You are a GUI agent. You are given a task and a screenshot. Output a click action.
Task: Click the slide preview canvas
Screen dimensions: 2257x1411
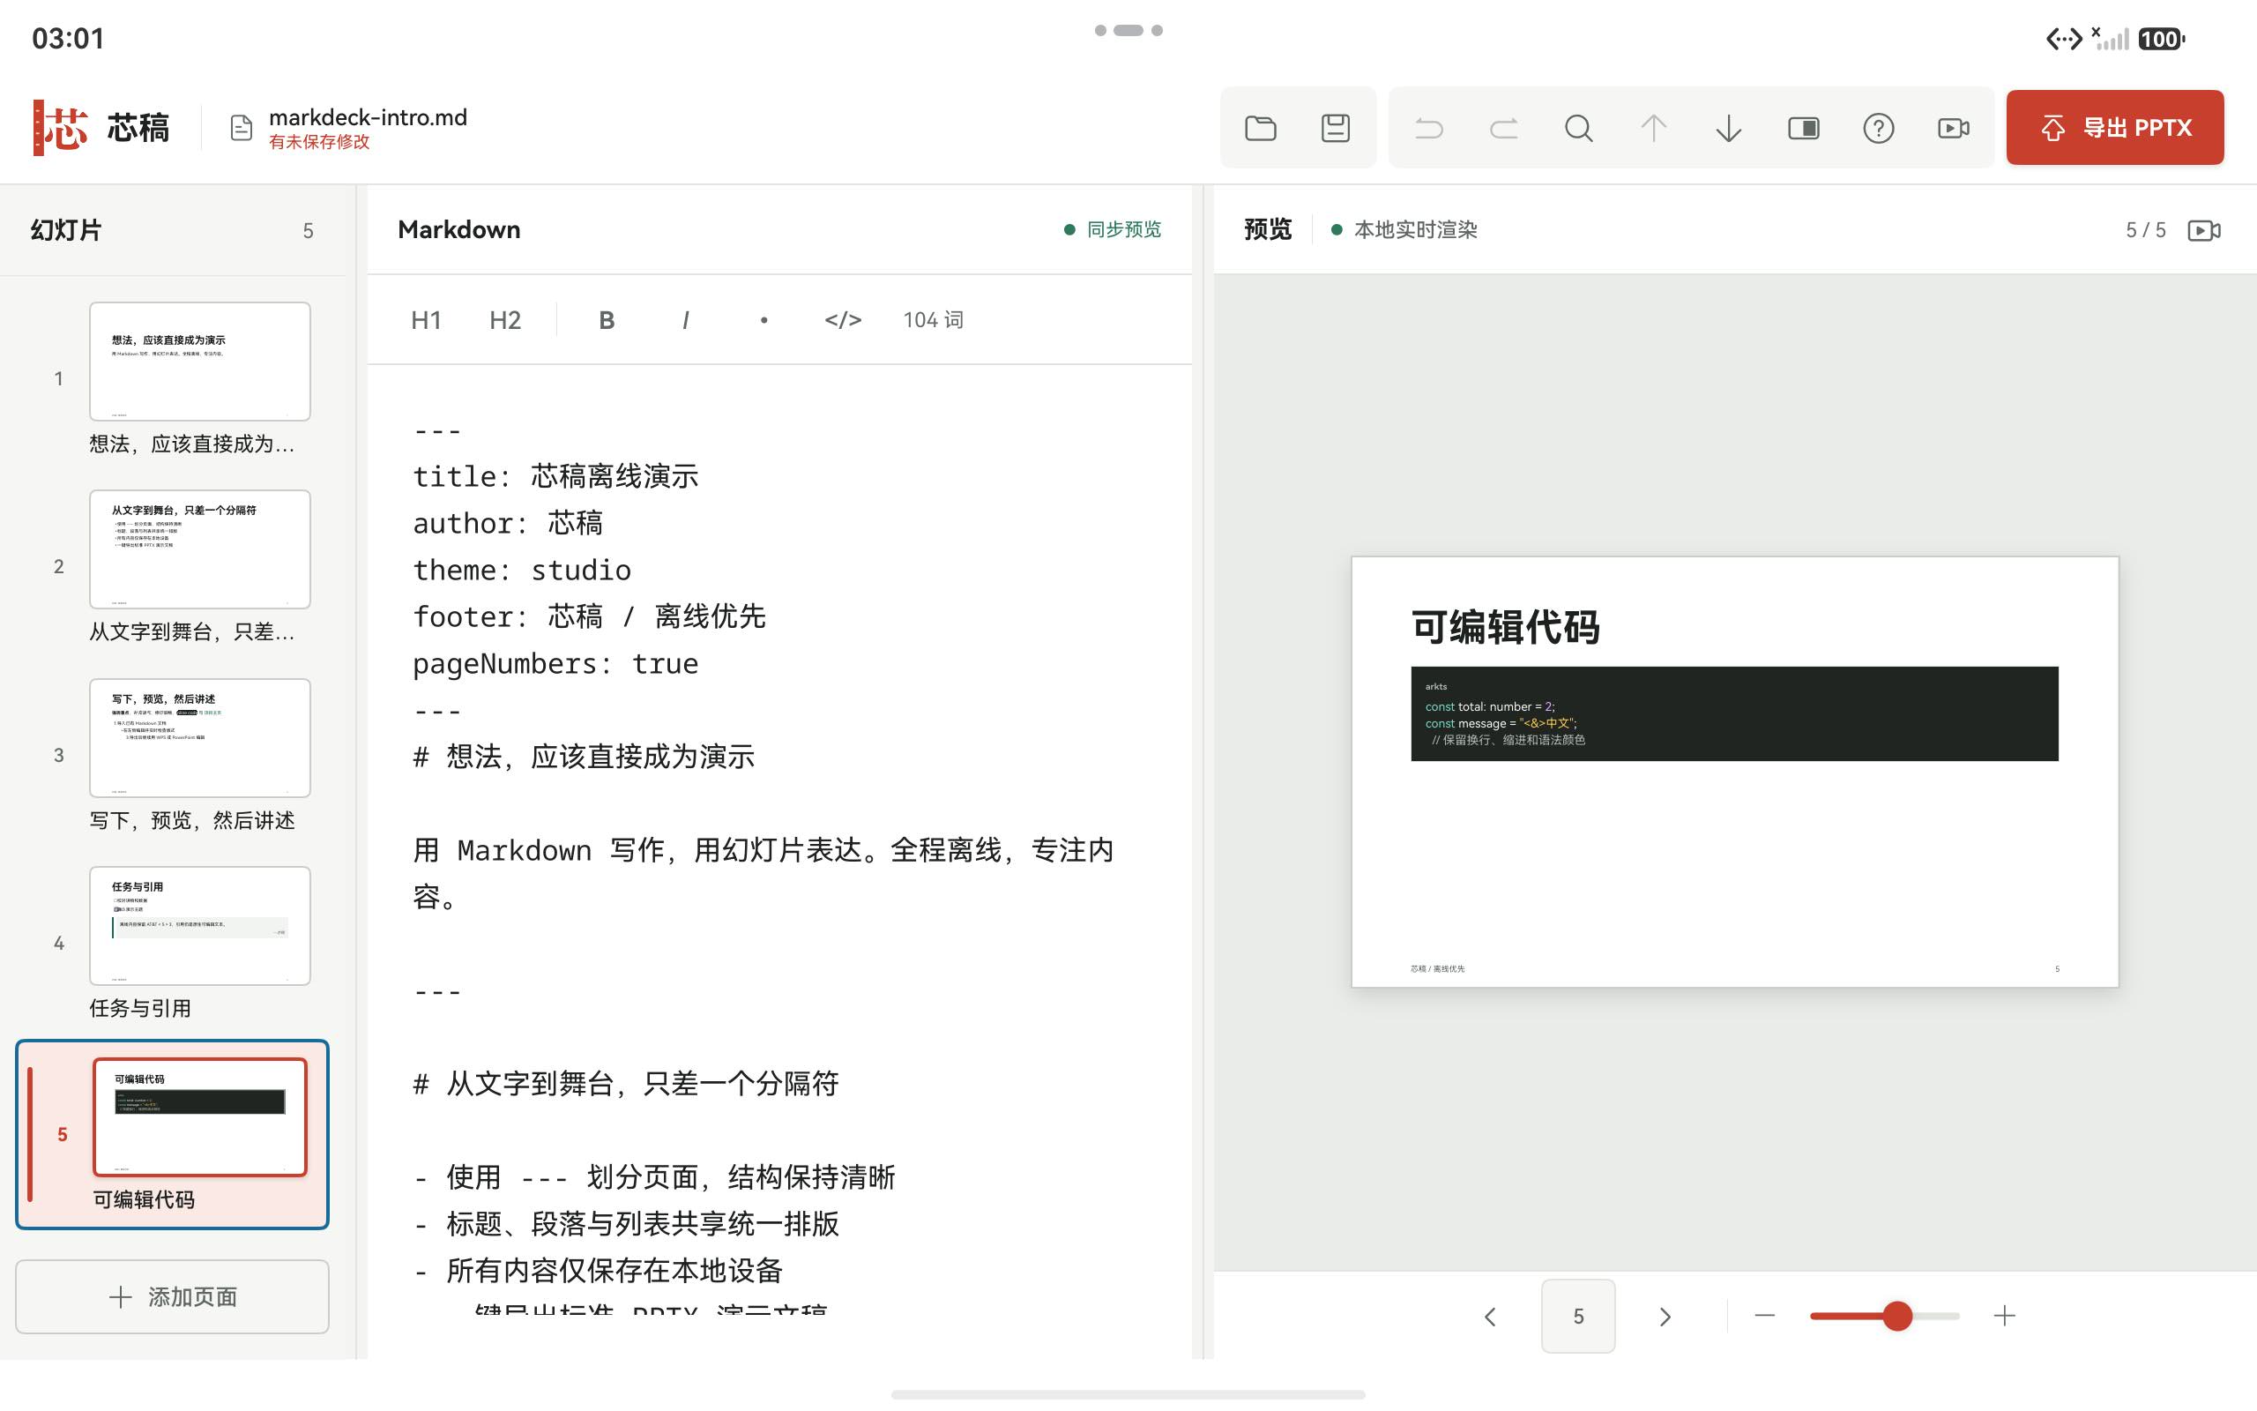1735,772
